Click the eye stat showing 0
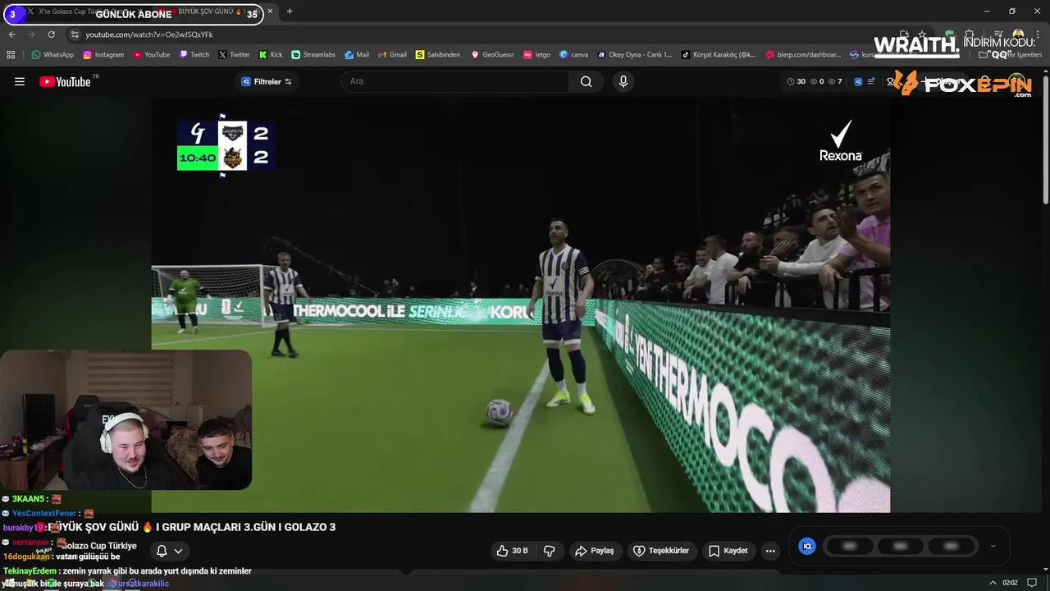The height and width of the screenshot is (591, 1050). tap(817, 81)
